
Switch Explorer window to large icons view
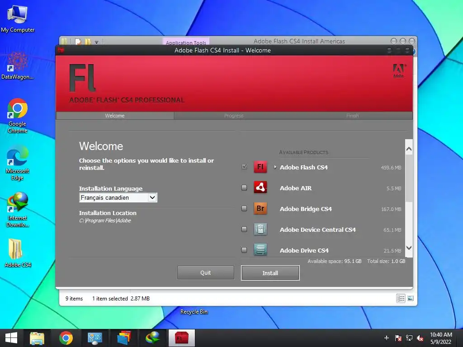pos(411,298)
